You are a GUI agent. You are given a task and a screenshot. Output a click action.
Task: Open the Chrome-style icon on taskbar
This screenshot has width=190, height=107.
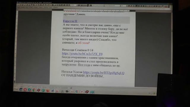(34, 90)
